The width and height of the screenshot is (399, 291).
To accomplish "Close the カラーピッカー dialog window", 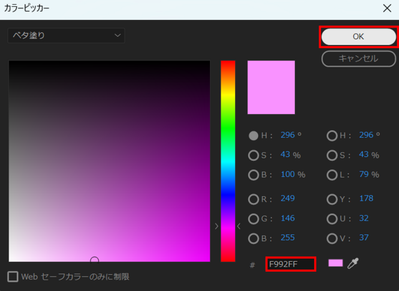I will pyautogui.click(x=387, y=9).
